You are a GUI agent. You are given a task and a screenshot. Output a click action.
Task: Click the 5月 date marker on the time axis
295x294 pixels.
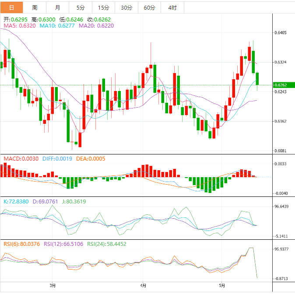pos(222,286)
